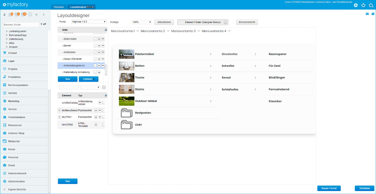The height and width of the screenshot is (194, 376).
Task: Click the power logout icon
Action: pos(363,5)
